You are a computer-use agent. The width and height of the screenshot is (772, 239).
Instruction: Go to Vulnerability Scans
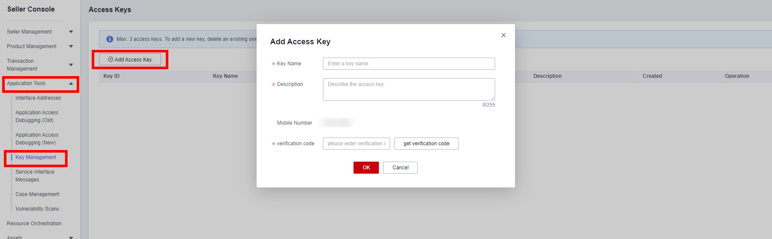tap(37, 209)
